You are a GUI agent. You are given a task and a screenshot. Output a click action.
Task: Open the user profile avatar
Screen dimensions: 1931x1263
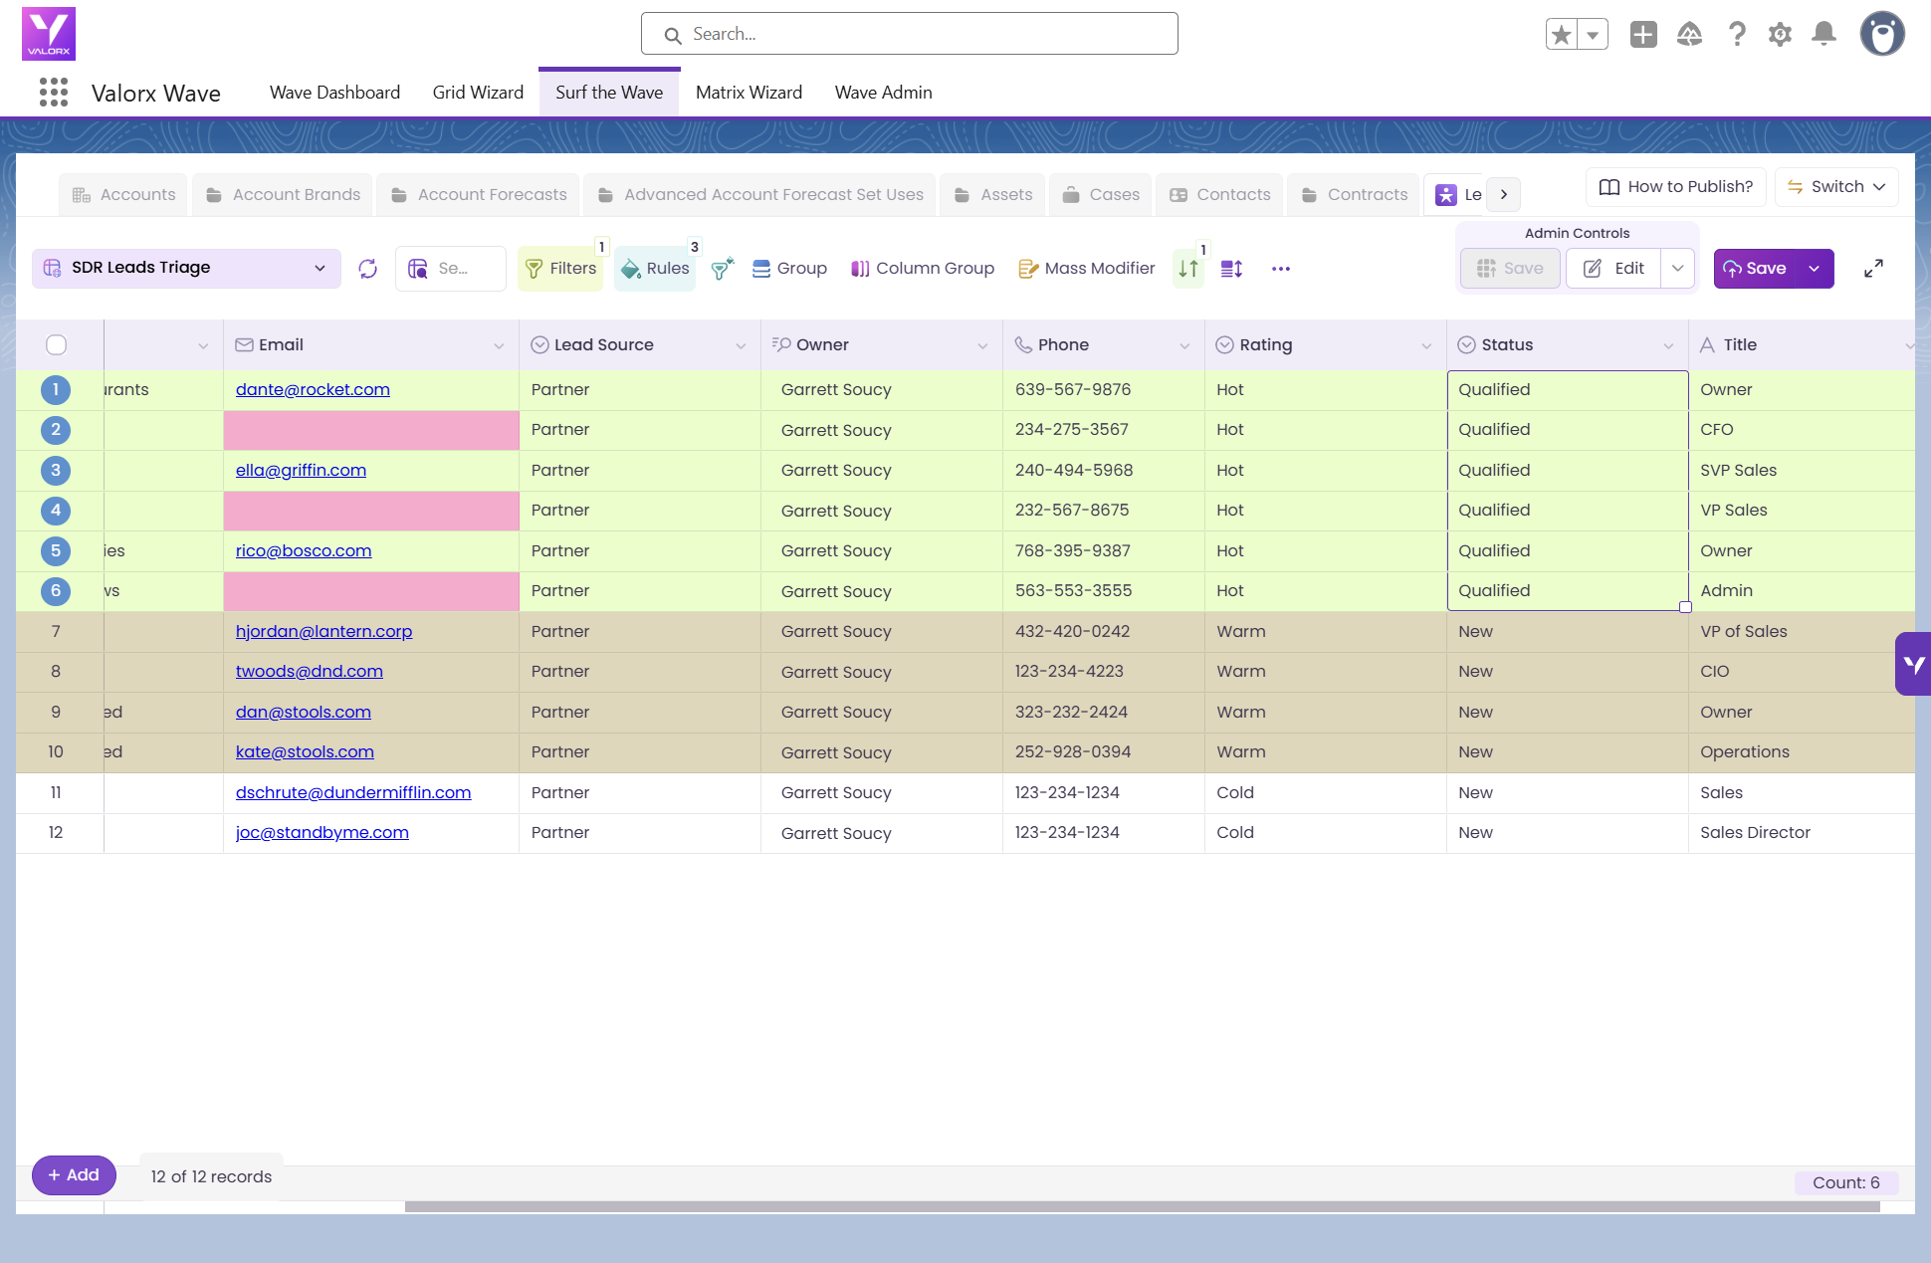1882,35
